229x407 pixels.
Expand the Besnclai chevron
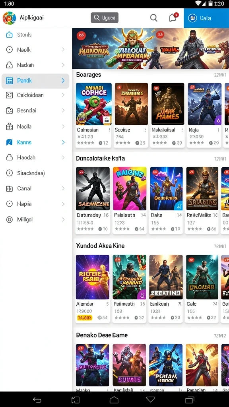(63, 110)
